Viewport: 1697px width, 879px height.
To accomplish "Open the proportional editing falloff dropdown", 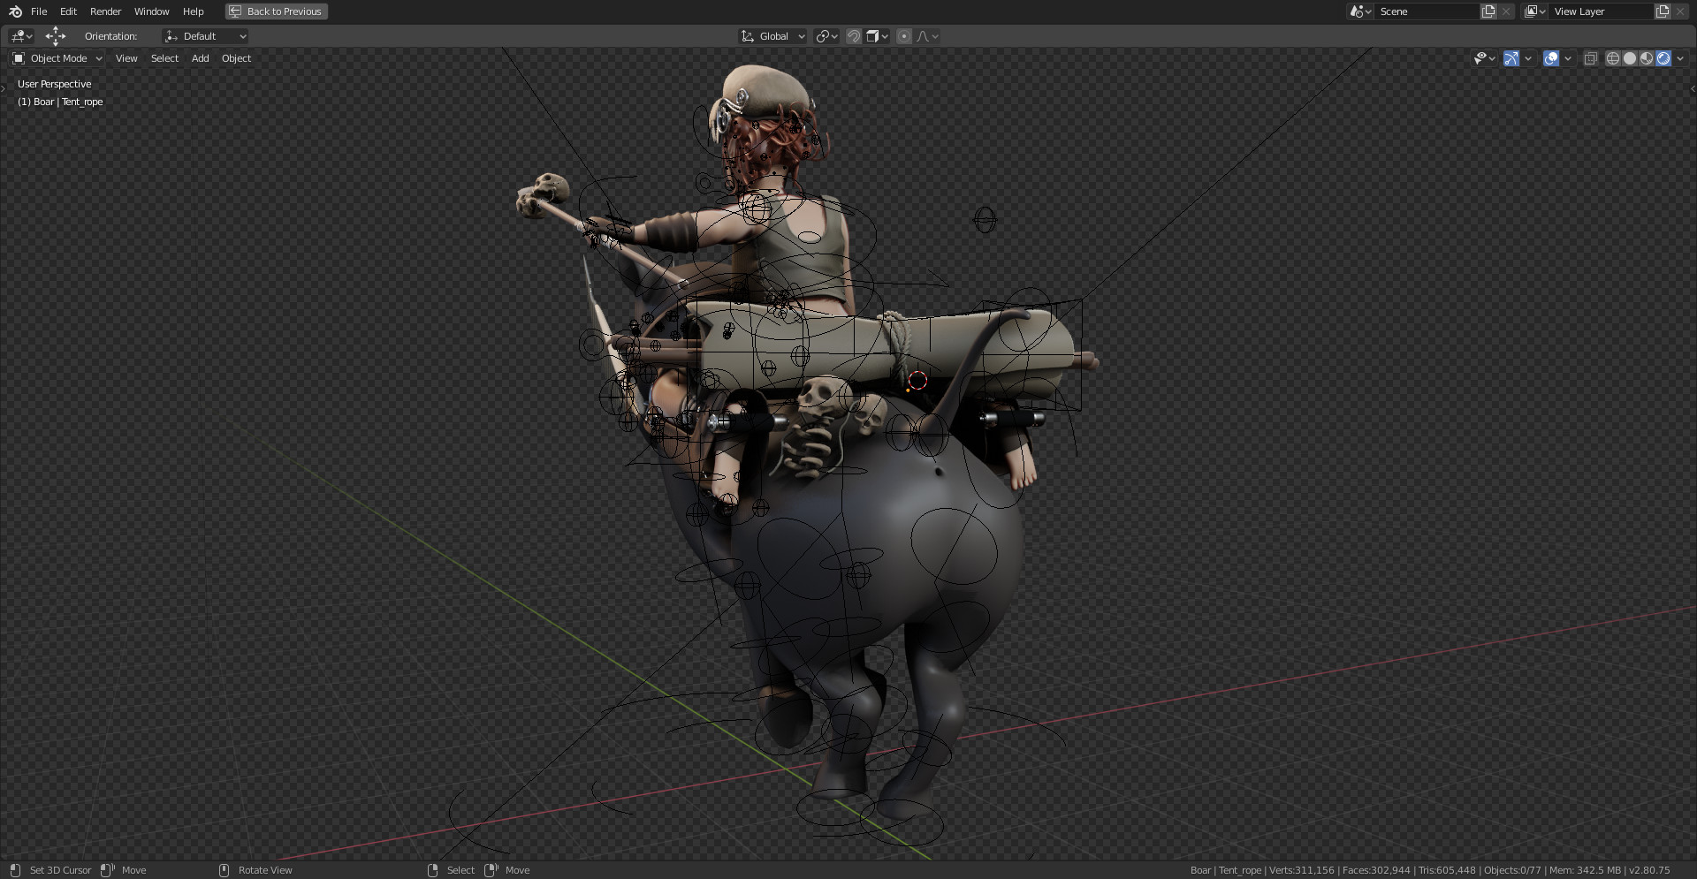I will pyautogui.click(x=927, y=36).
